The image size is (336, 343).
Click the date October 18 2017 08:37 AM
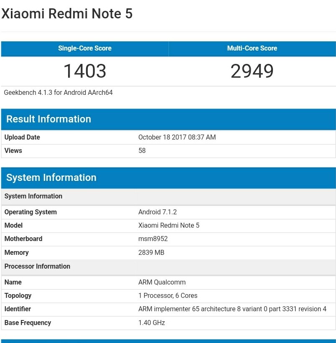[x=177, y=137]
